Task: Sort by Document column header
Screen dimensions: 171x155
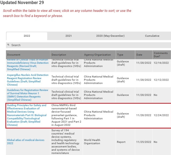Action: pos(28,55)
